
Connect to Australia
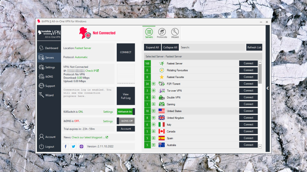click(x=248, y=145)
